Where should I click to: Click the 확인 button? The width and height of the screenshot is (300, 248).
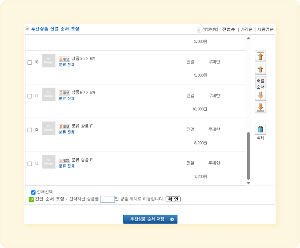(x=173, y=199)
